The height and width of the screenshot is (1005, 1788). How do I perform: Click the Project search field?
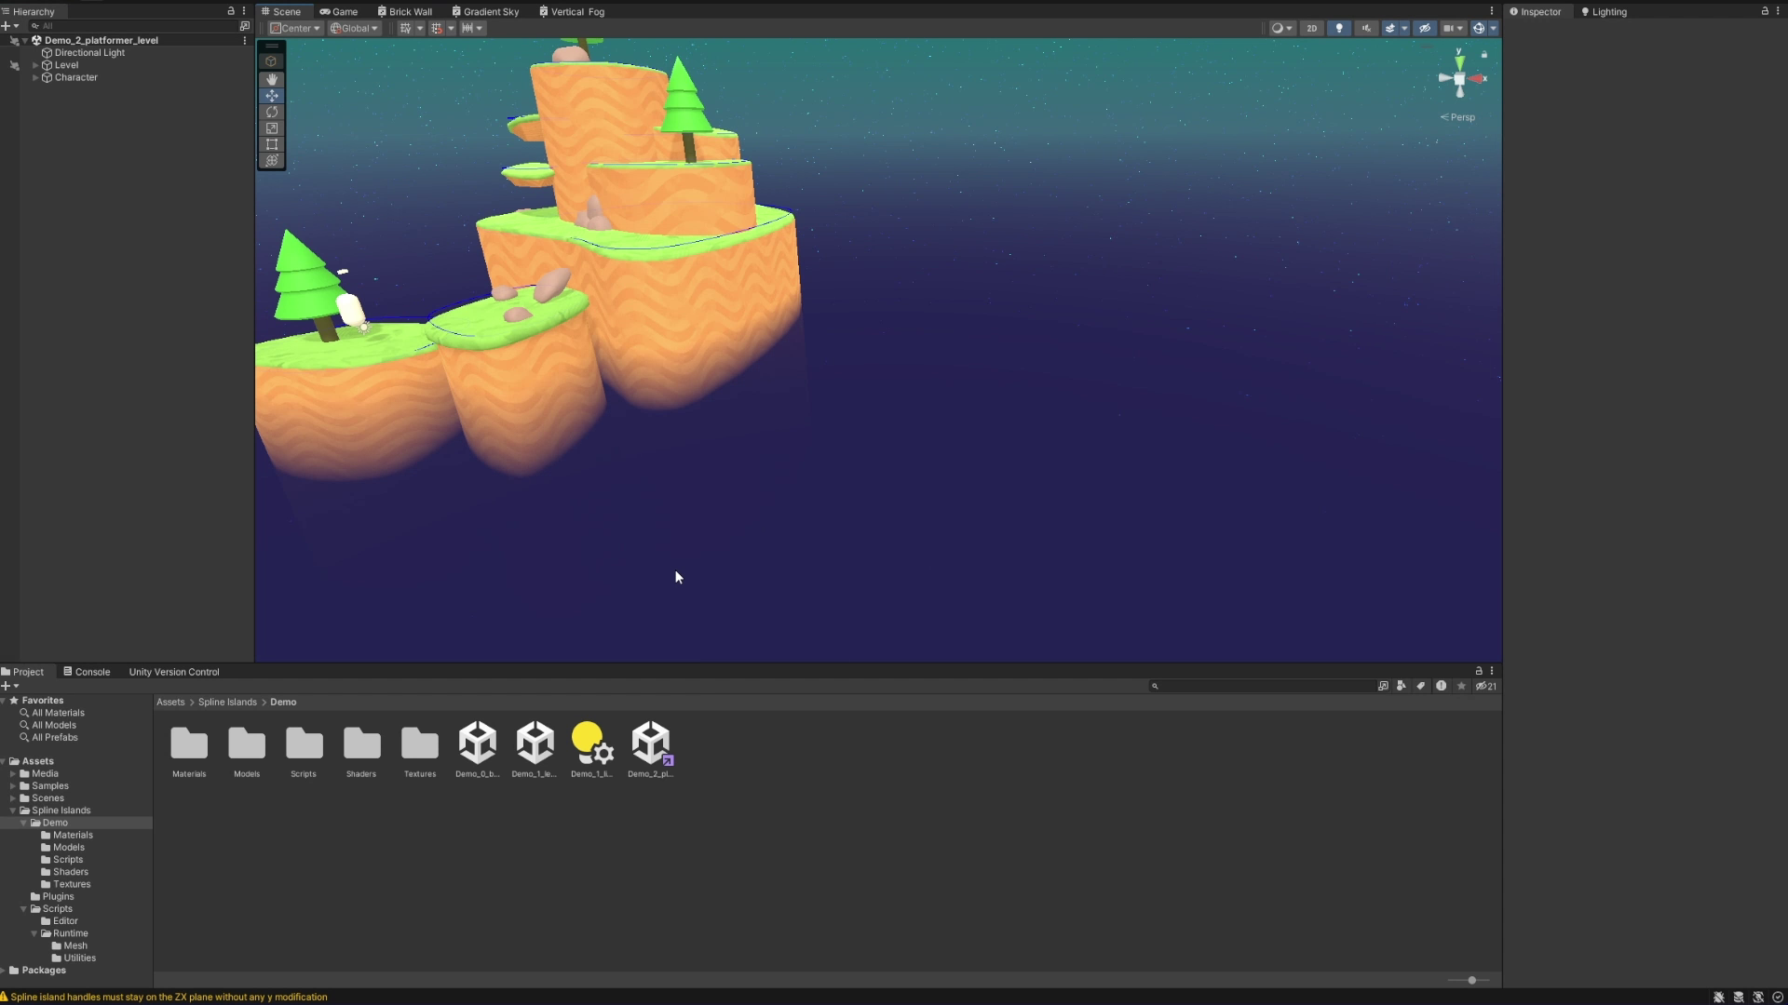point(1262,686)
